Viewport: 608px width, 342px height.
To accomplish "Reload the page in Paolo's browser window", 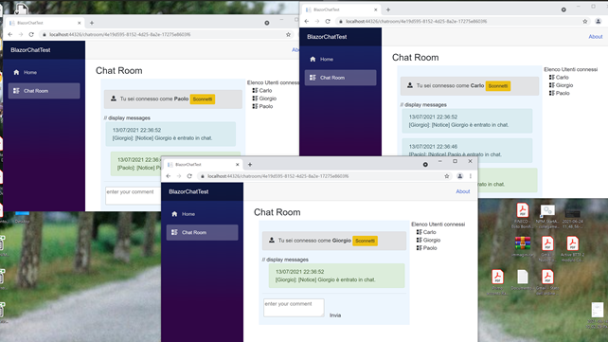I will [31, 34].
